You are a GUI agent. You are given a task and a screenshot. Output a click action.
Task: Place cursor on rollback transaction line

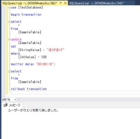pyautogui.click(x=29, y=89)
